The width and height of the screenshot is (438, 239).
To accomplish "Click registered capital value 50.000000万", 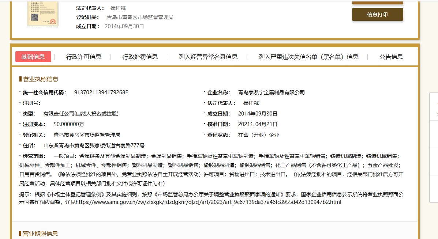I will click(69, 124).
